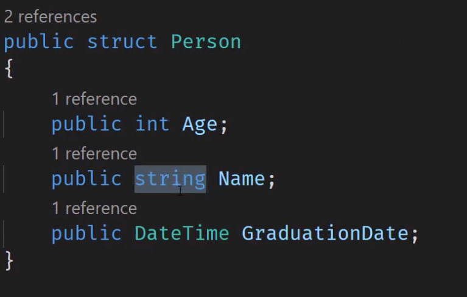Click the "GraduationDate" field name
Screen dimensions: 467x297
tap(325, 234)
